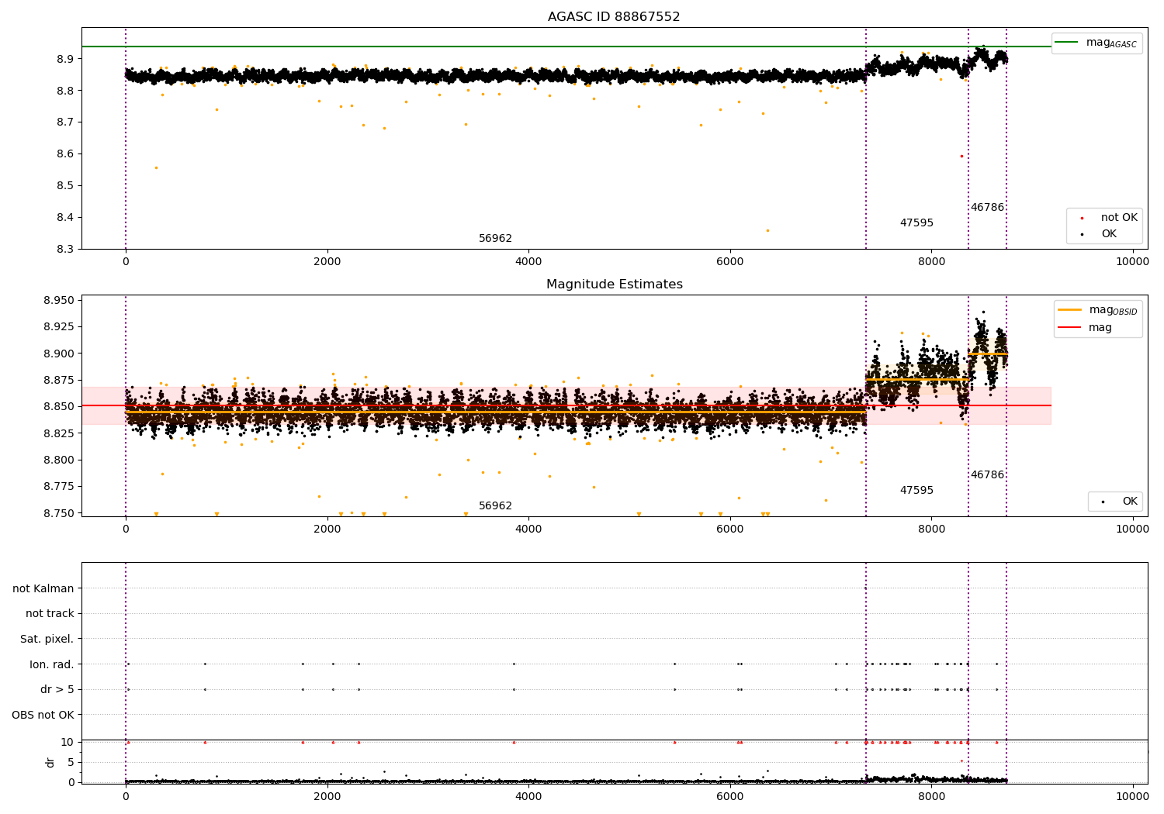Click the 8.850 tick on middle panel y-axis
The height and width of the screenshot is (814, 1164).
58,406
